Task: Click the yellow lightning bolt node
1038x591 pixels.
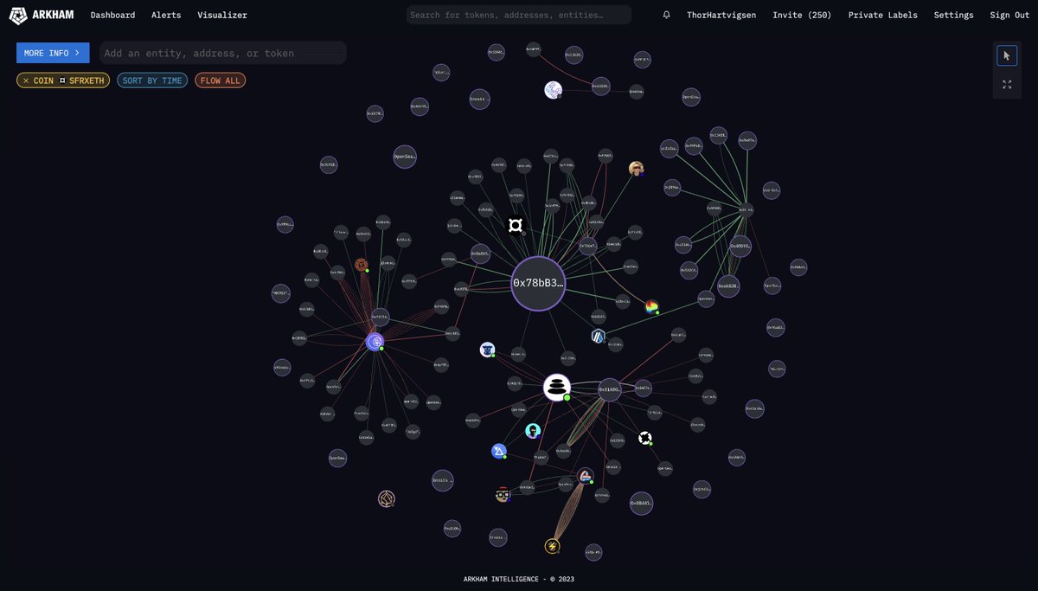Action: coord(553,545)
